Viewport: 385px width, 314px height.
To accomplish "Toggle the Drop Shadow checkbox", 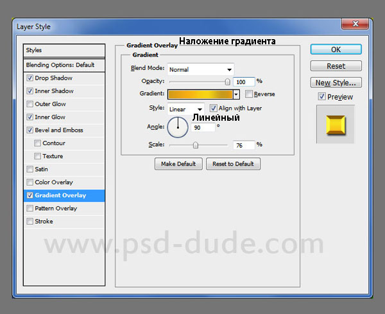I will pyautogui.click(x=30, y=78).
